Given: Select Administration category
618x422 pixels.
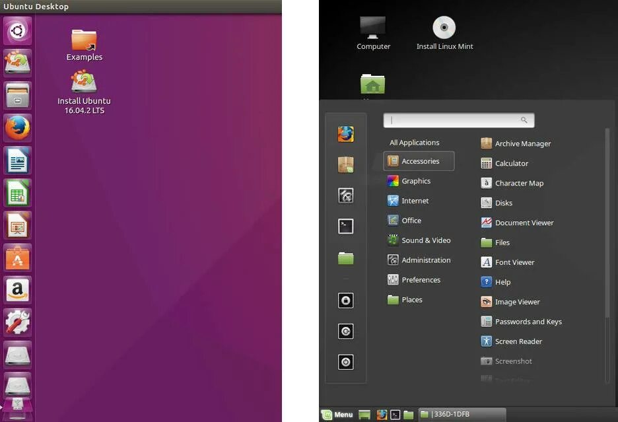Looking at the screenshot, I should (x=419, y=260).
